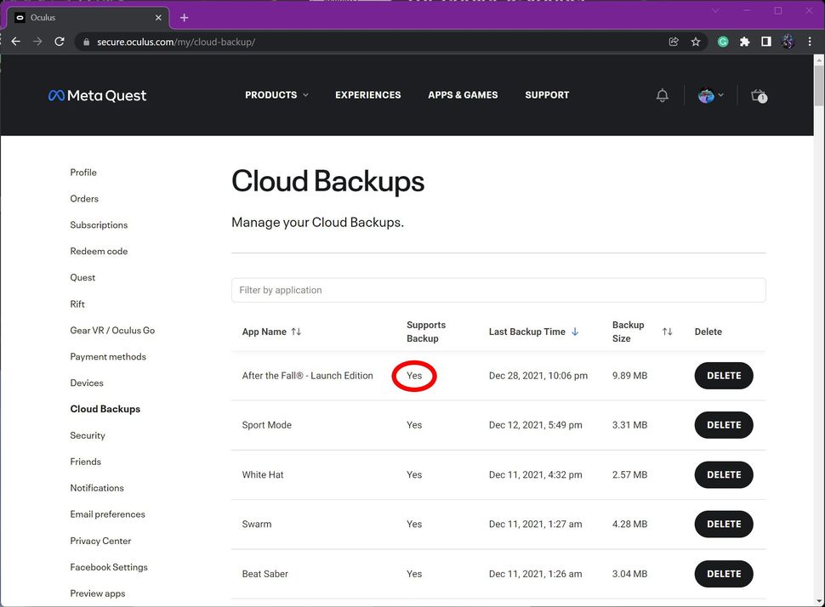Screen dimensions: 825x607
Task: Reload the page
Action: click(59, 41)
